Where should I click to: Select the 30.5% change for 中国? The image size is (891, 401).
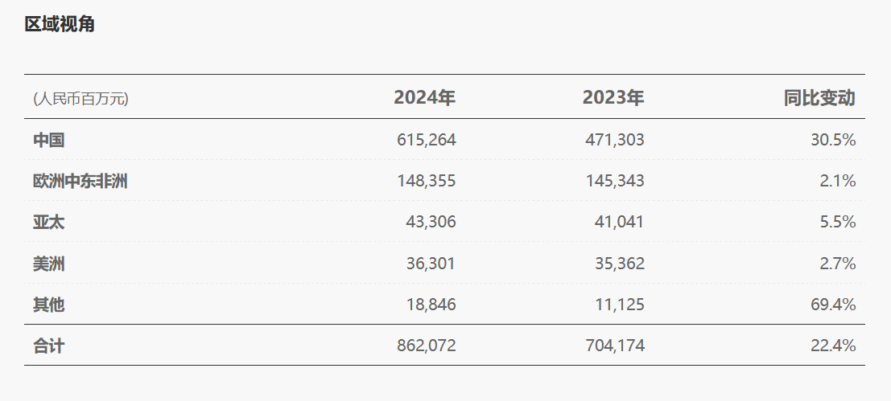point(832,140)
